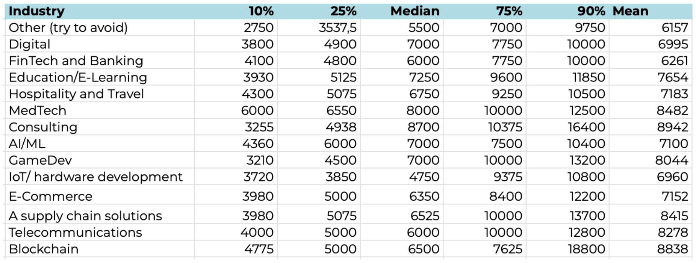Image resolution: width=696 pixels, height=263 pixels.
Task: Select Hospitality and Travel cell
Action: (100, 94)
